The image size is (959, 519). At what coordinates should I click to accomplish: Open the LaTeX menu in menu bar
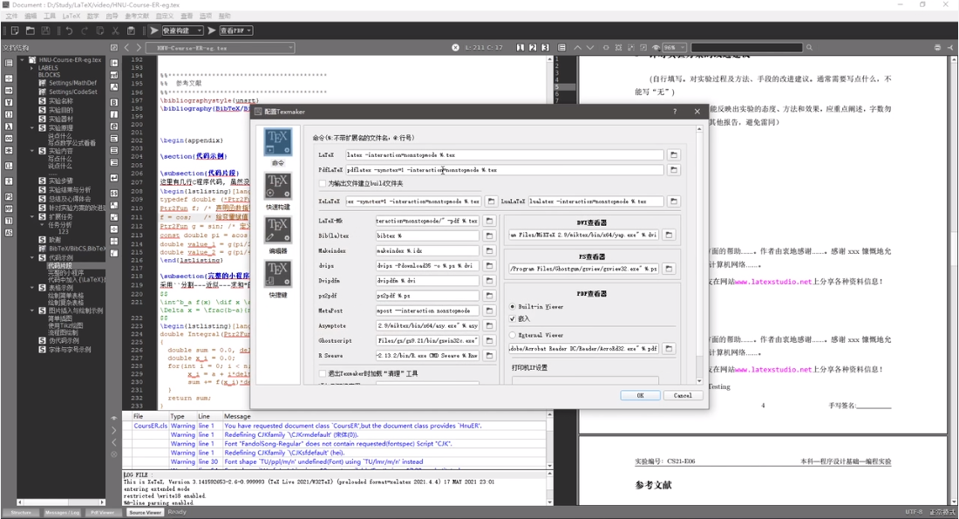(x=71, y=16)
